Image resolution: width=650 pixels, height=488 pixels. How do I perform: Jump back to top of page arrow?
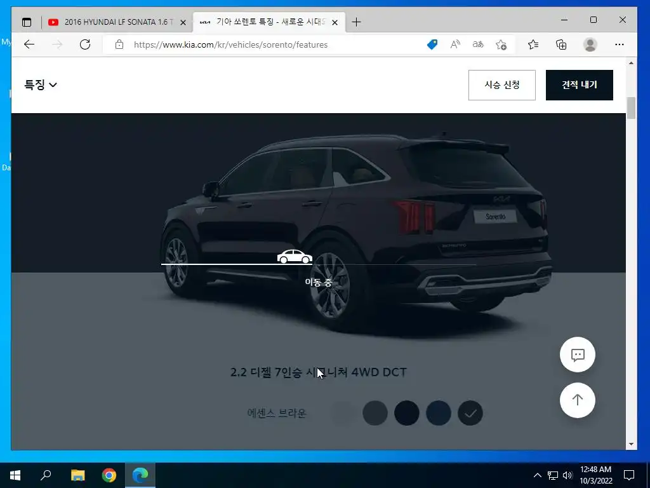point(578,400)
